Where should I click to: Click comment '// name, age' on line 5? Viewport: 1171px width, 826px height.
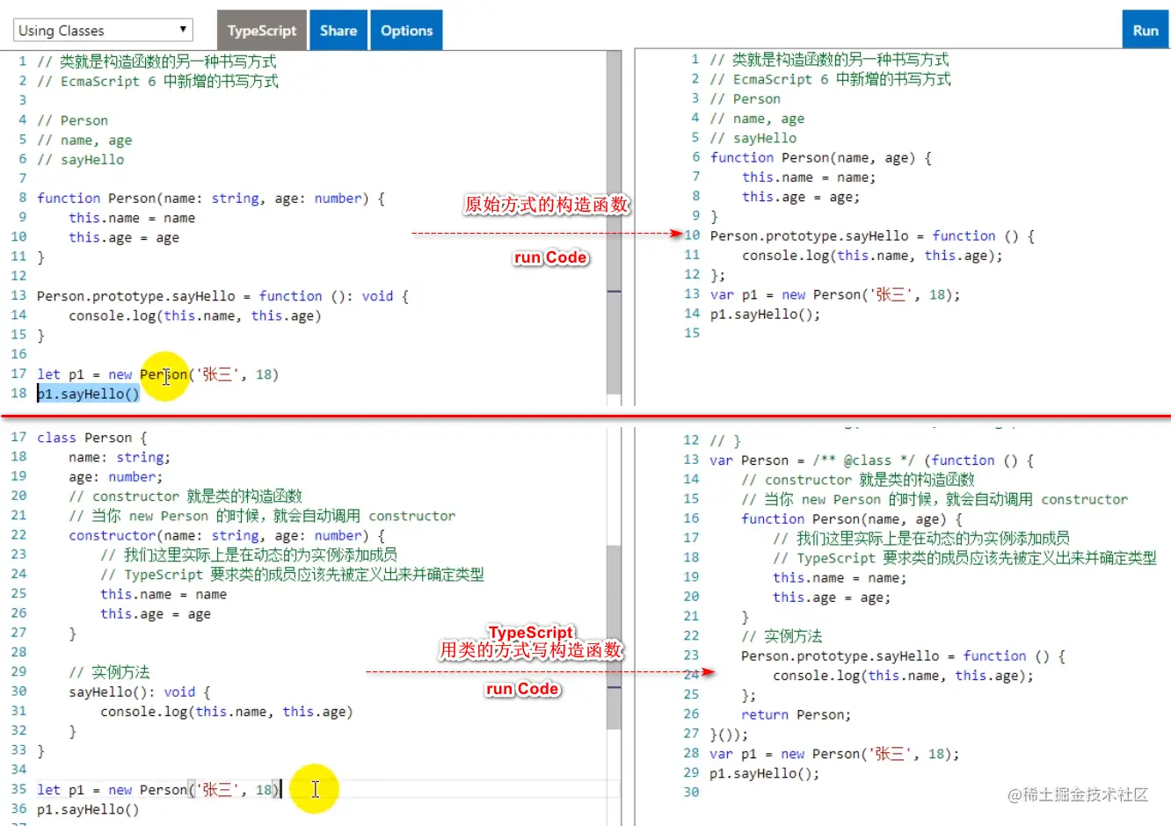[x=84, y=140]
